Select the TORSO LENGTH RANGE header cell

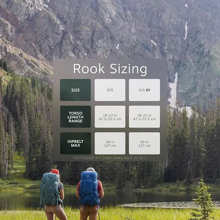click(75, 117)
